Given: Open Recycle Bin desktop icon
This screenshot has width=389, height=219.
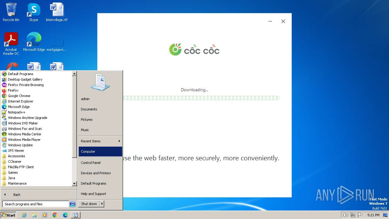Looking at the screenshot, I should [x=11, y=12].
